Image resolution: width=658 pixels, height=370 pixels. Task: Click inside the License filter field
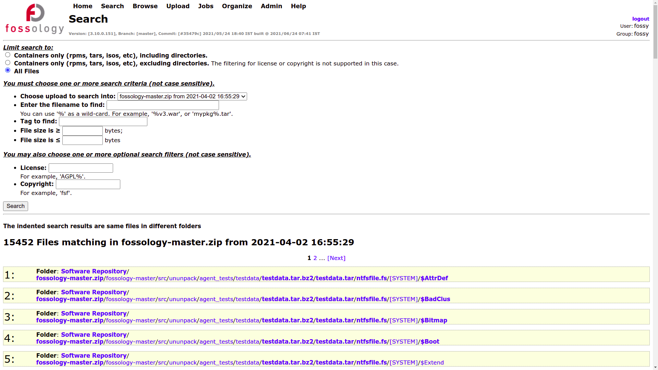coord(81,168)
